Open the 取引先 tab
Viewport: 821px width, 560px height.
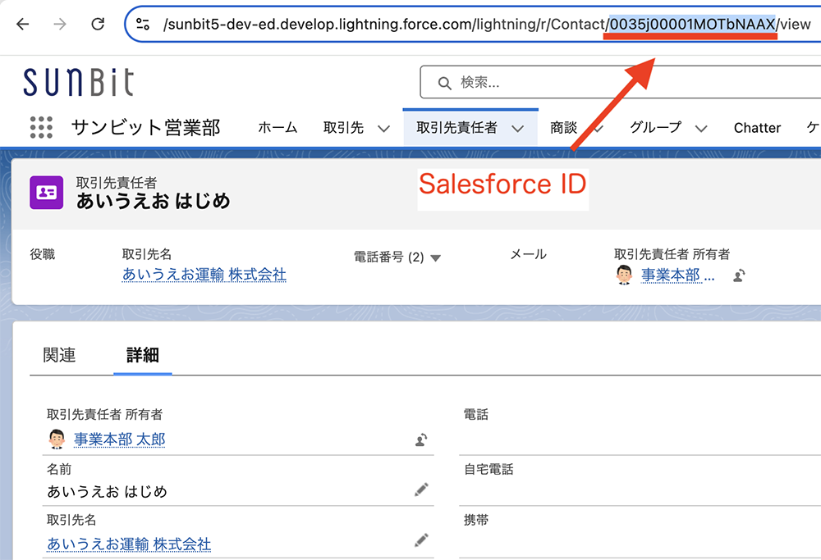[343, 128]
